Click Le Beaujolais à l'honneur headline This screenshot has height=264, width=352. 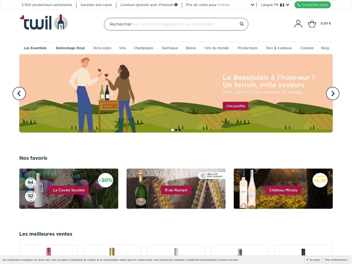(268, 78)
